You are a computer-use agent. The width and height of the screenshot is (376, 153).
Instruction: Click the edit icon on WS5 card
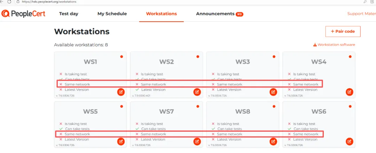121,141
